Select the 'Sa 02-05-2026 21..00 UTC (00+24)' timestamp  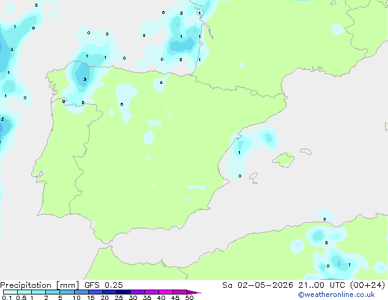[x=304, y=285]
